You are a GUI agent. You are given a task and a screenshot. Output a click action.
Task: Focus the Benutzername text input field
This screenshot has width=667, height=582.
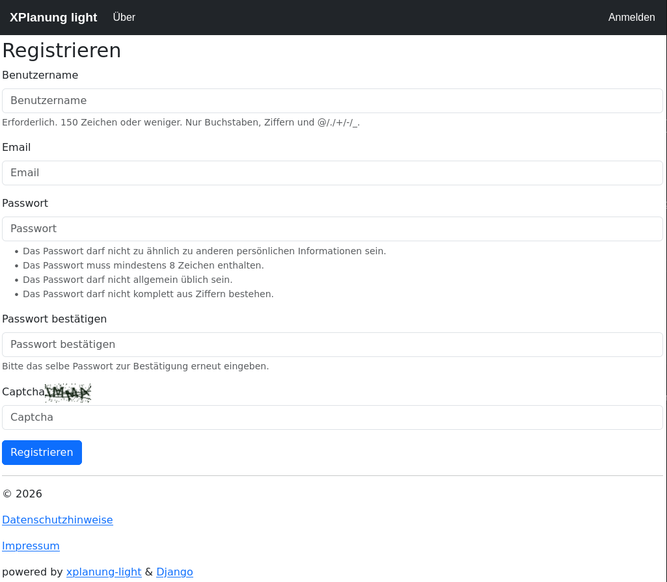(333, 101)
